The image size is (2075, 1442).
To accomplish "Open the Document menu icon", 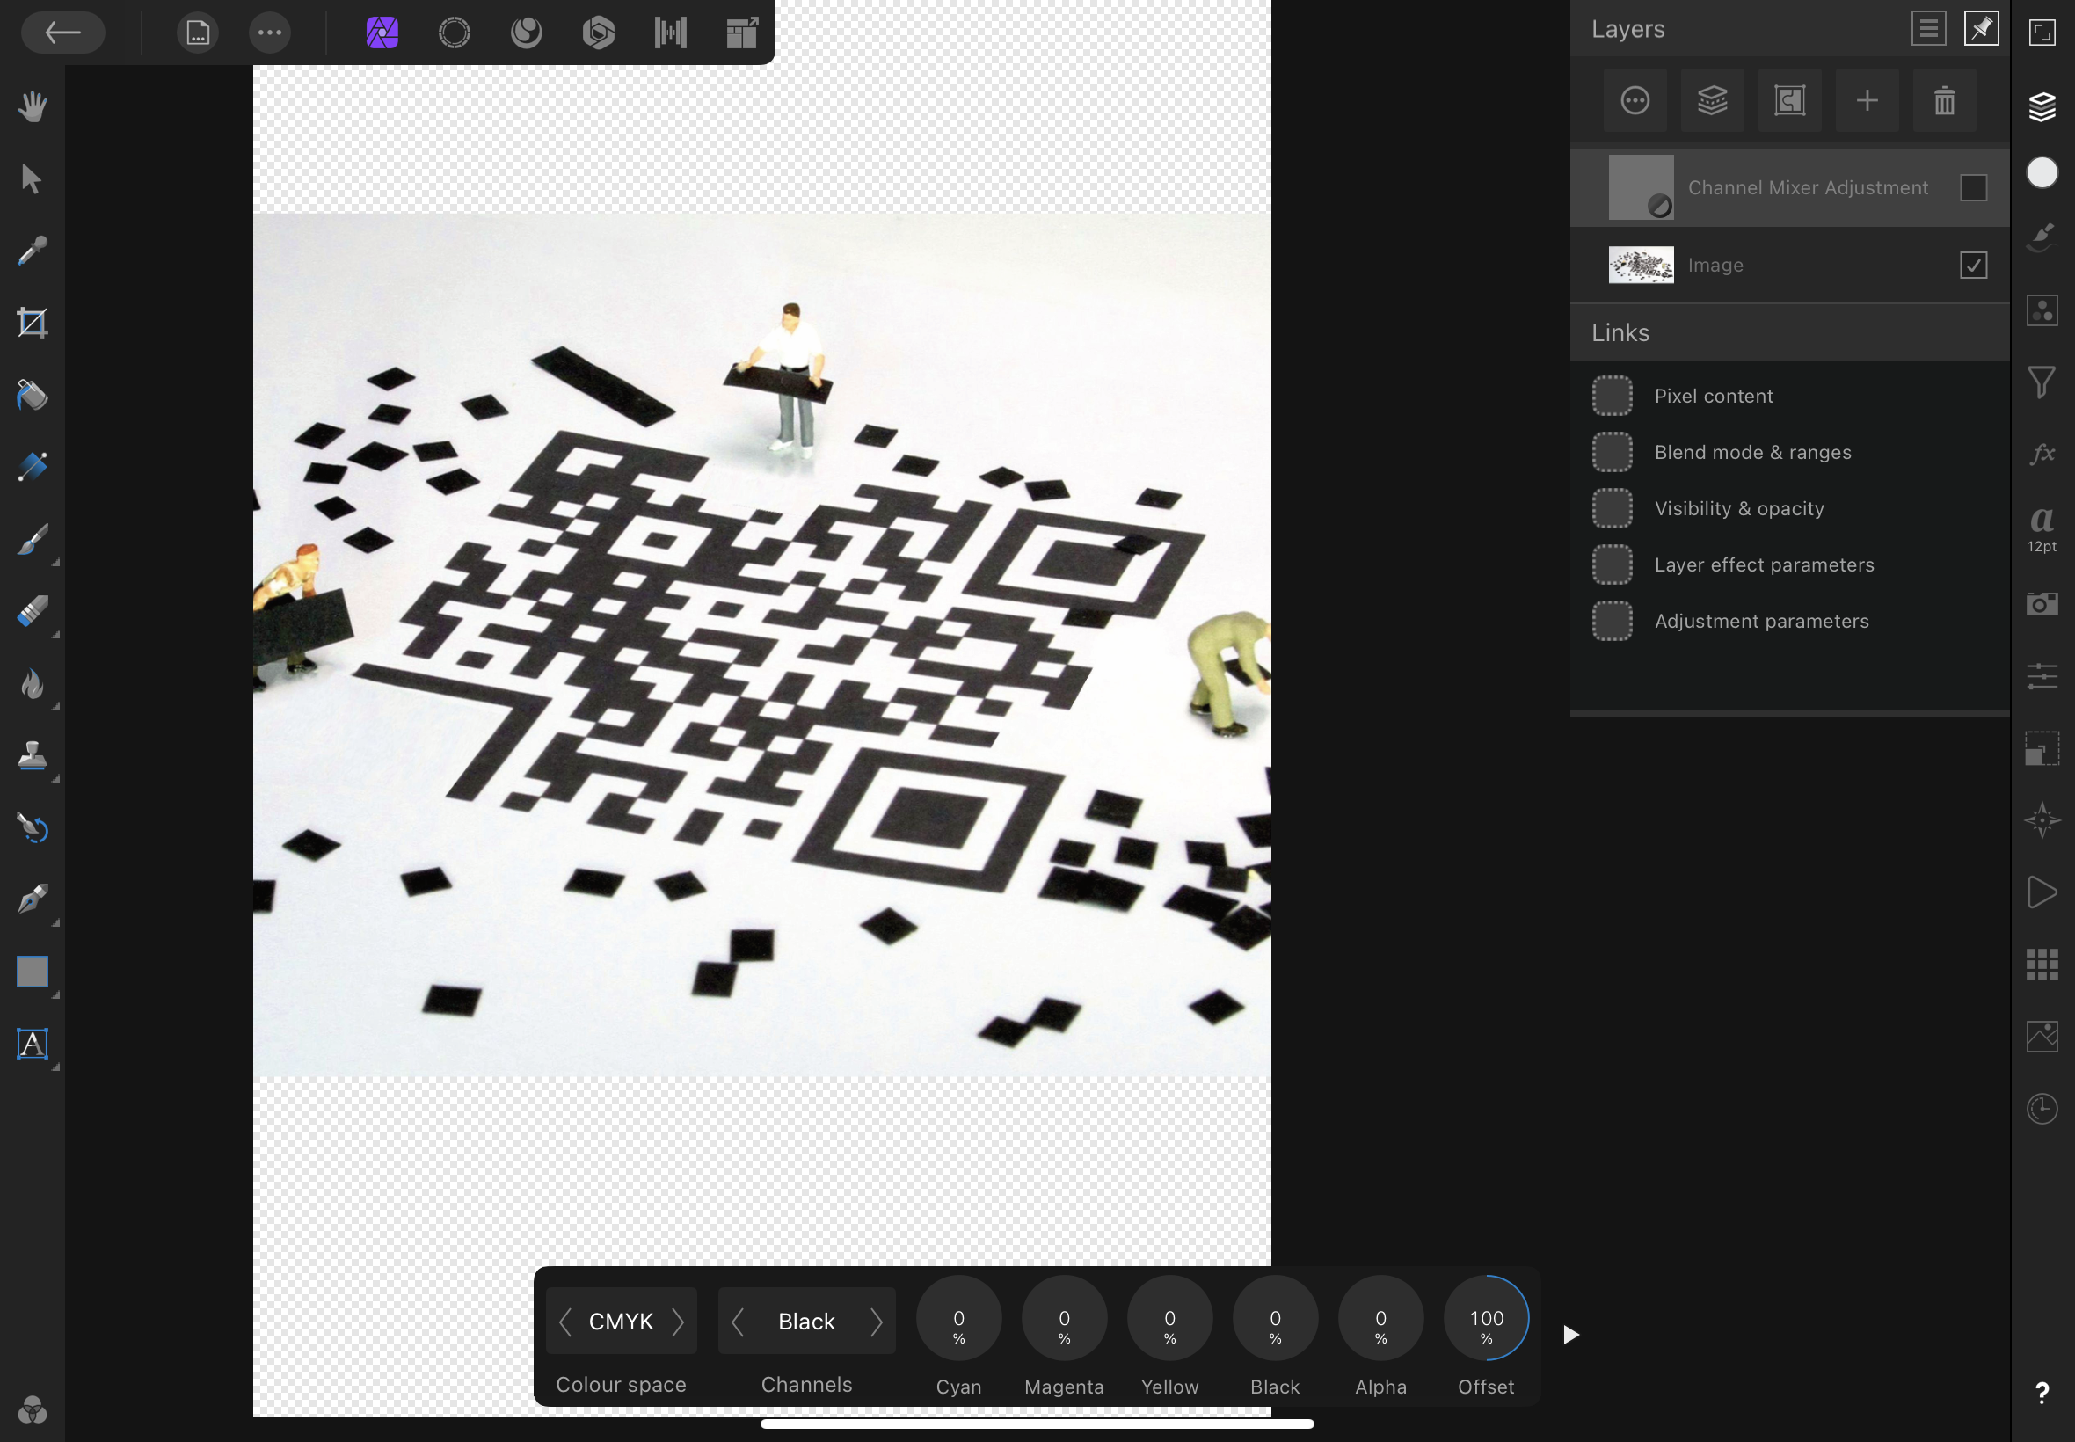I will pos(198,33).
